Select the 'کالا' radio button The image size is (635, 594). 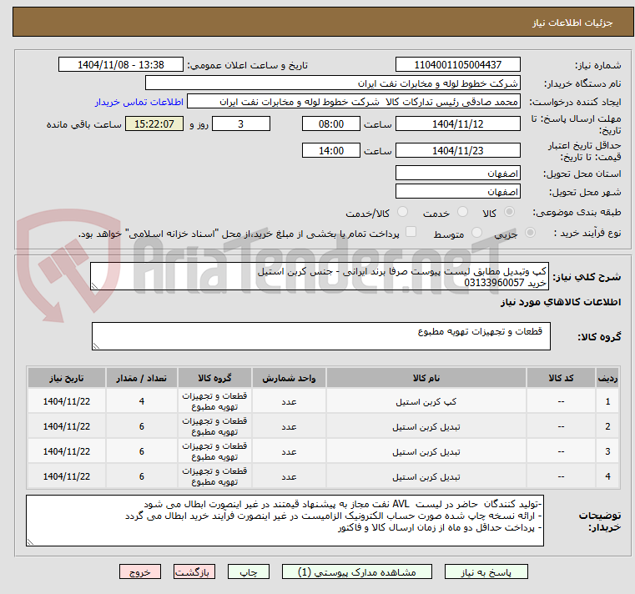(x=510, y=212)
